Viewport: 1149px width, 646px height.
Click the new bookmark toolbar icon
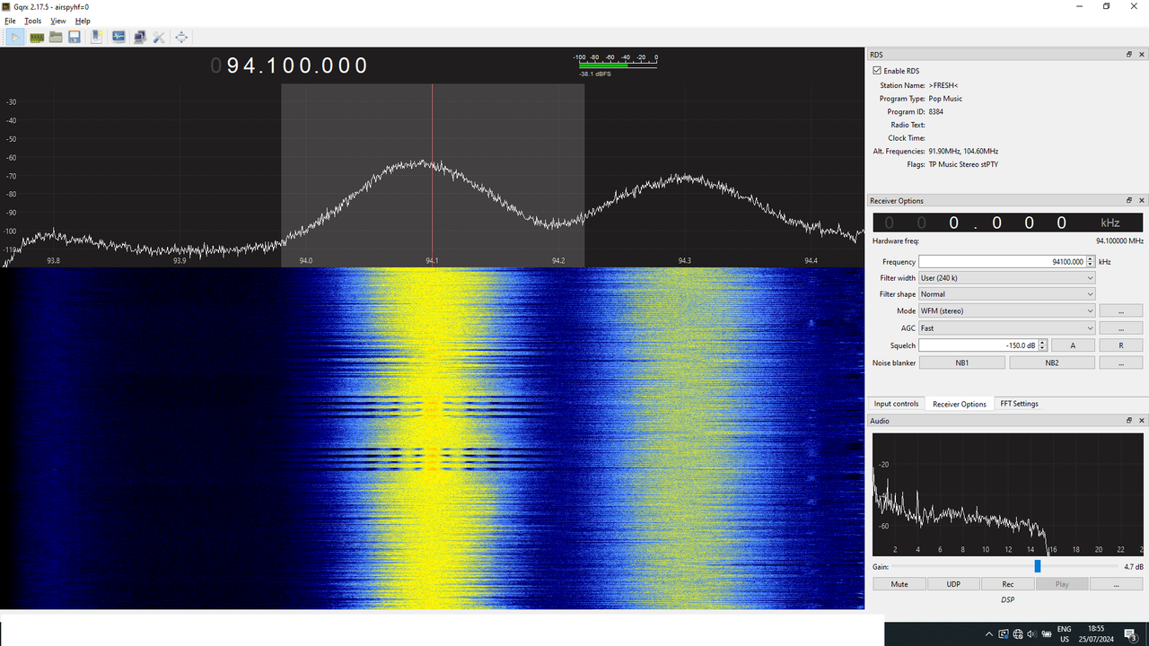(97, 37)
